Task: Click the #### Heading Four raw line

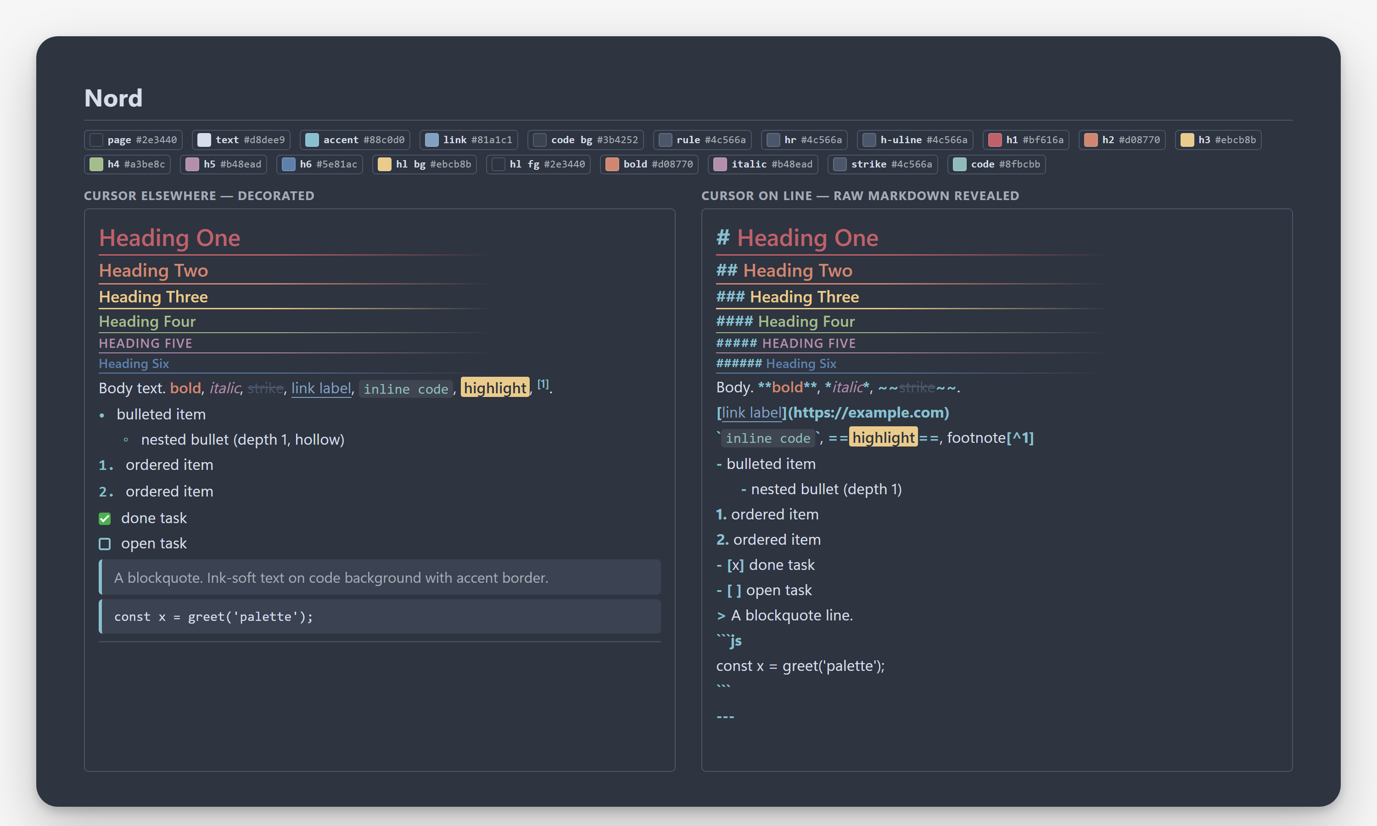Action: click(x=785, y=321)
